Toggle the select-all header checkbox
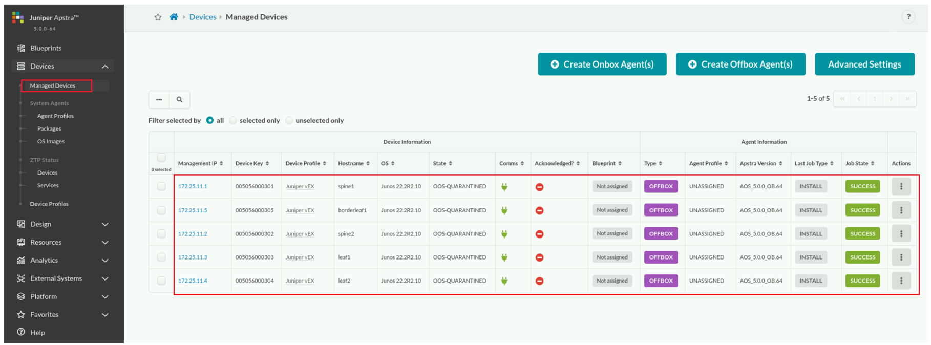Viewport: 931px width, 345px height. click(161, 158)
